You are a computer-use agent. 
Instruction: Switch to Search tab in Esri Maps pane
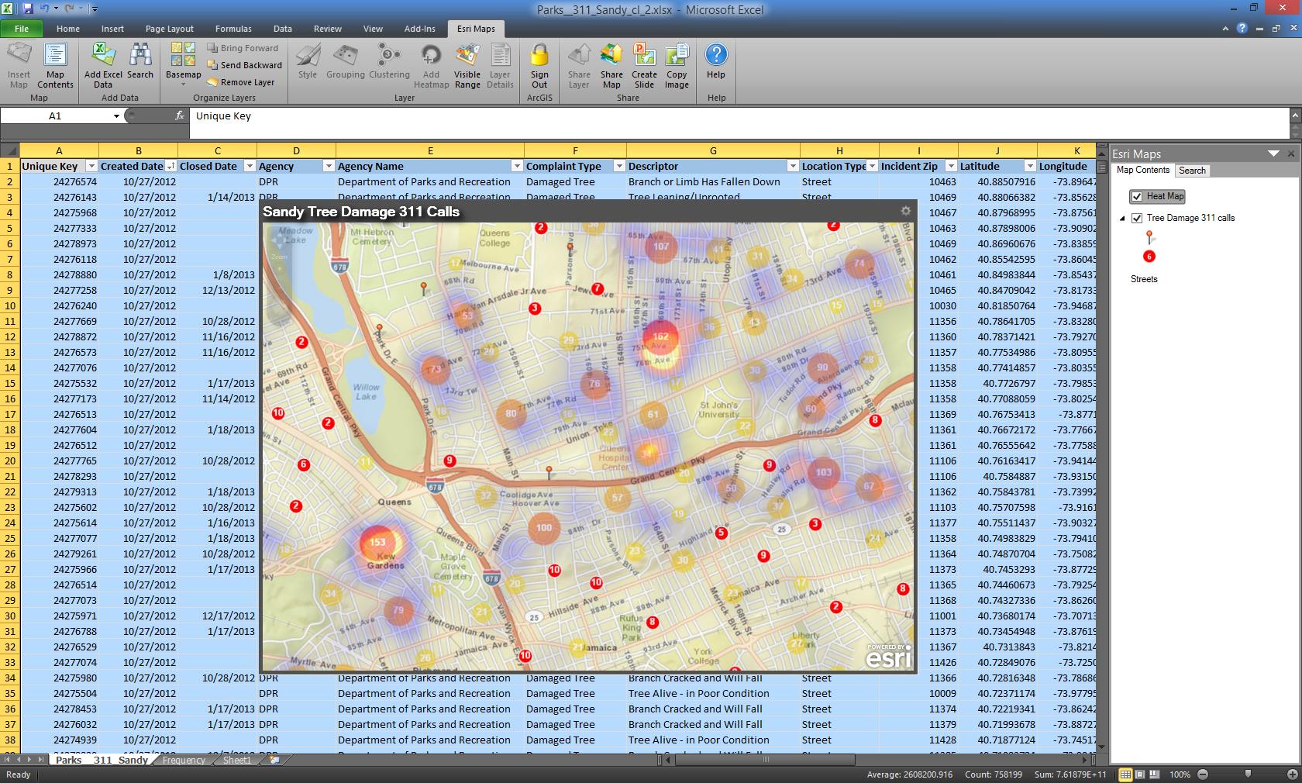coord(1192,171)
